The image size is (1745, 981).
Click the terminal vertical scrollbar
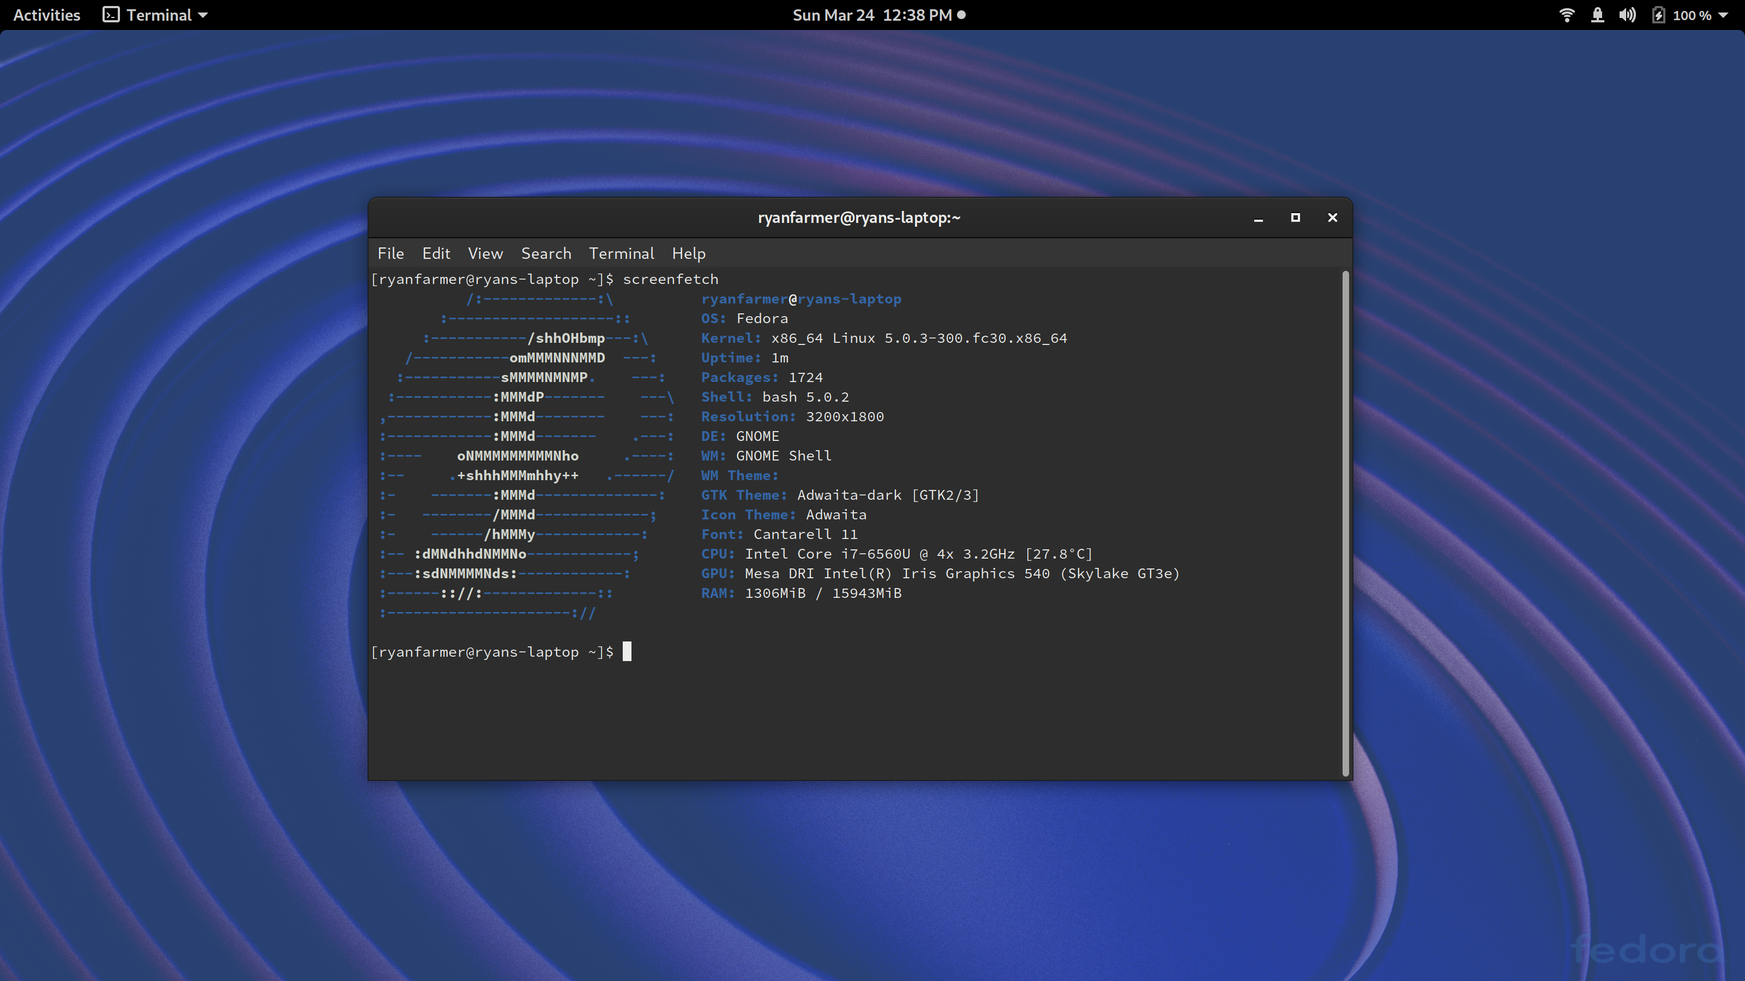click(x=1345, y=523)
